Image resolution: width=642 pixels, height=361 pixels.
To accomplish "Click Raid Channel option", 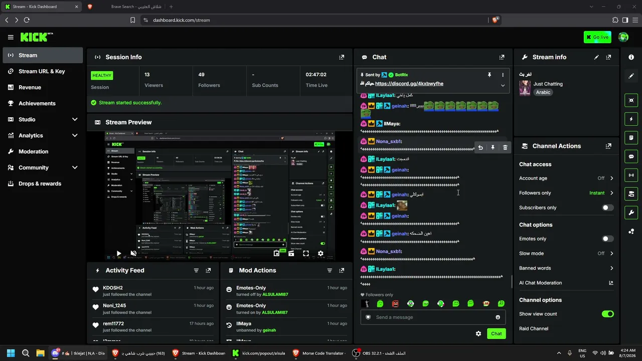I will click(534, 329).
